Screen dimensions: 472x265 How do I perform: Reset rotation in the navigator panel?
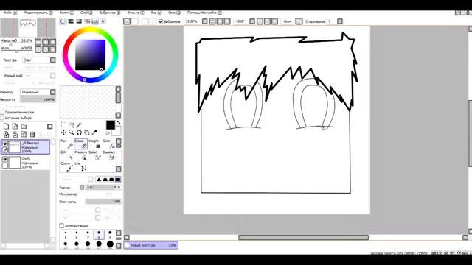tap(52, 49)
